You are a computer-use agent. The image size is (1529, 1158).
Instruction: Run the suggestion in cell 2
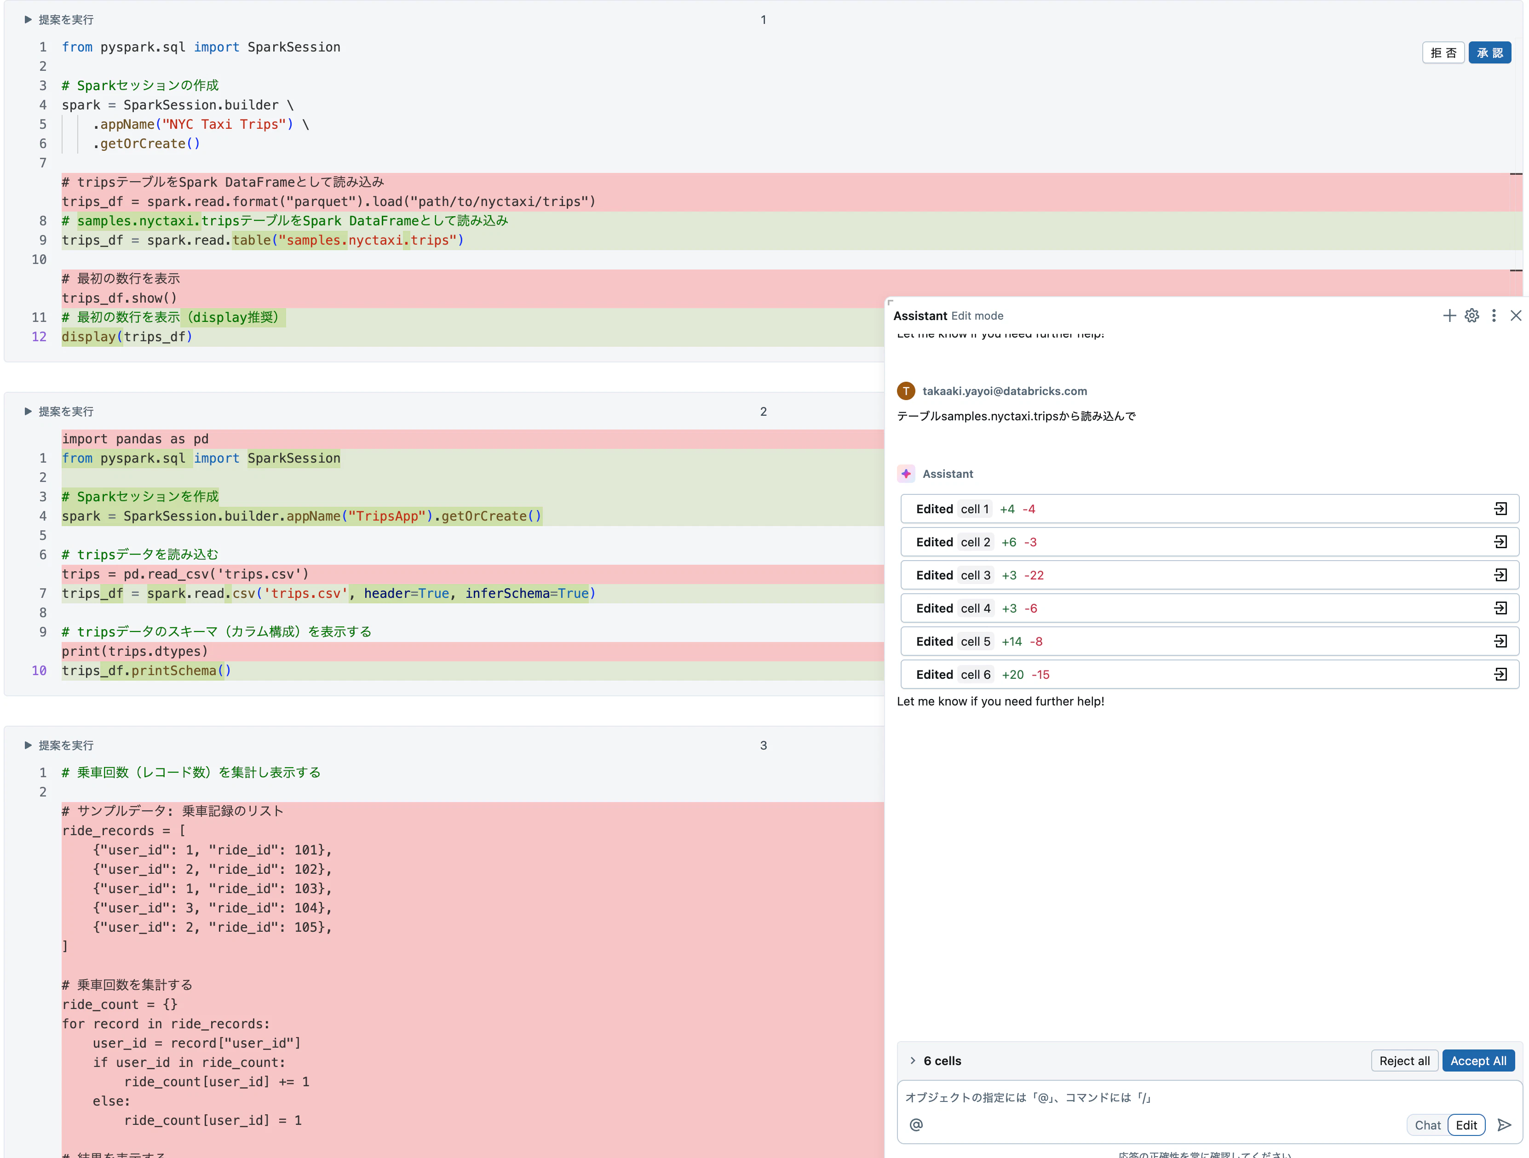[x=59, y=412]
